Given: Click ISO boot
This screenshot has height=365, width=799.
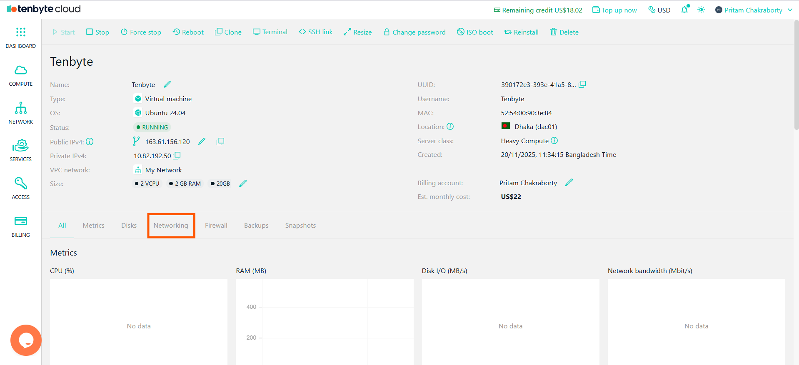Looking at the screenshot, I should 475,32.
